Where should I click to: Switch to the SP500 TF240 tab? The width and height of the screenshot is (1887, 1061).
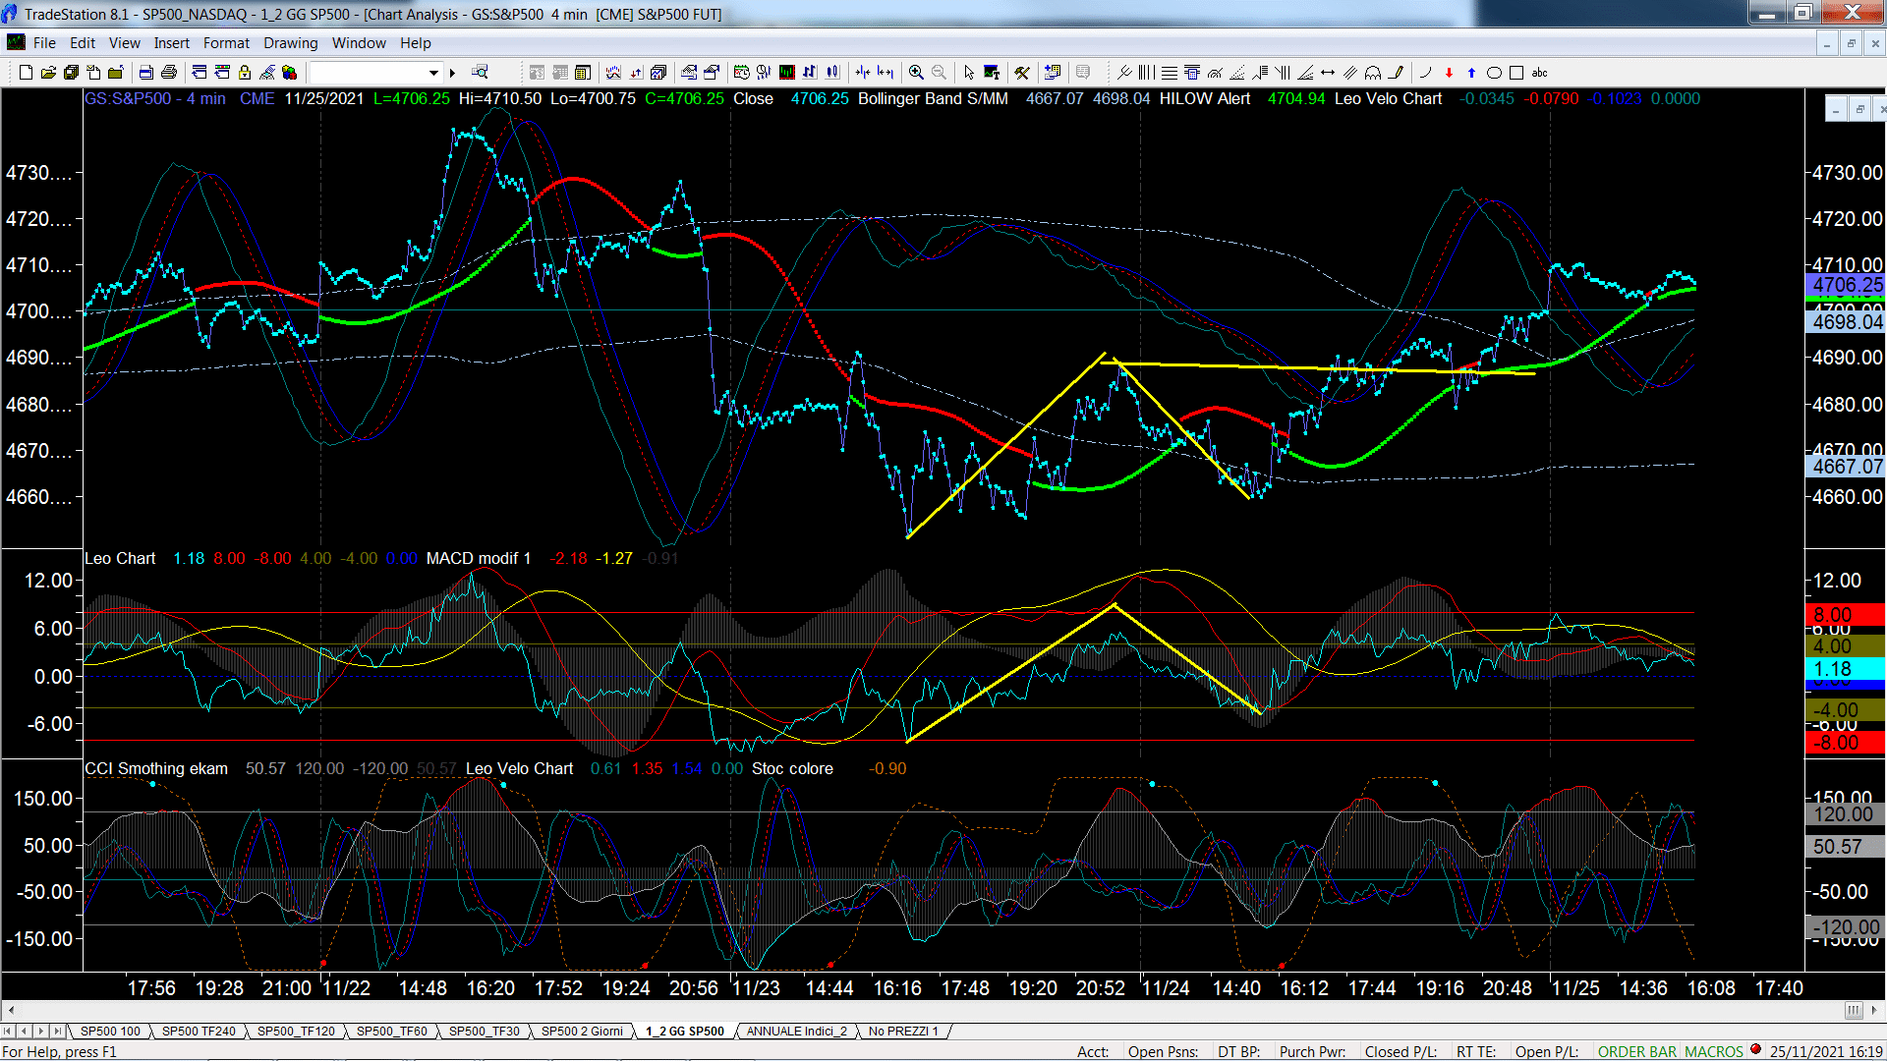click(199, 1032)
